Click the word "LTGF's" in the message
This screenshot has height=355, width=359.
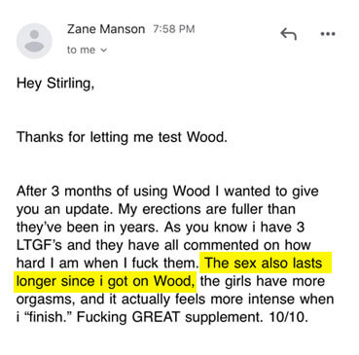click(39, 245)
